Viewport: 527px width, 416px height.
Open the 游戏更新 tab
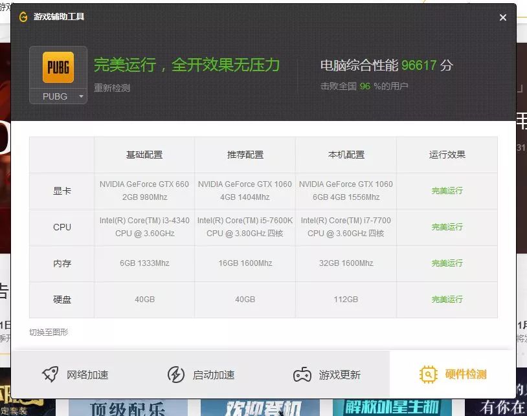coord(327,375)
